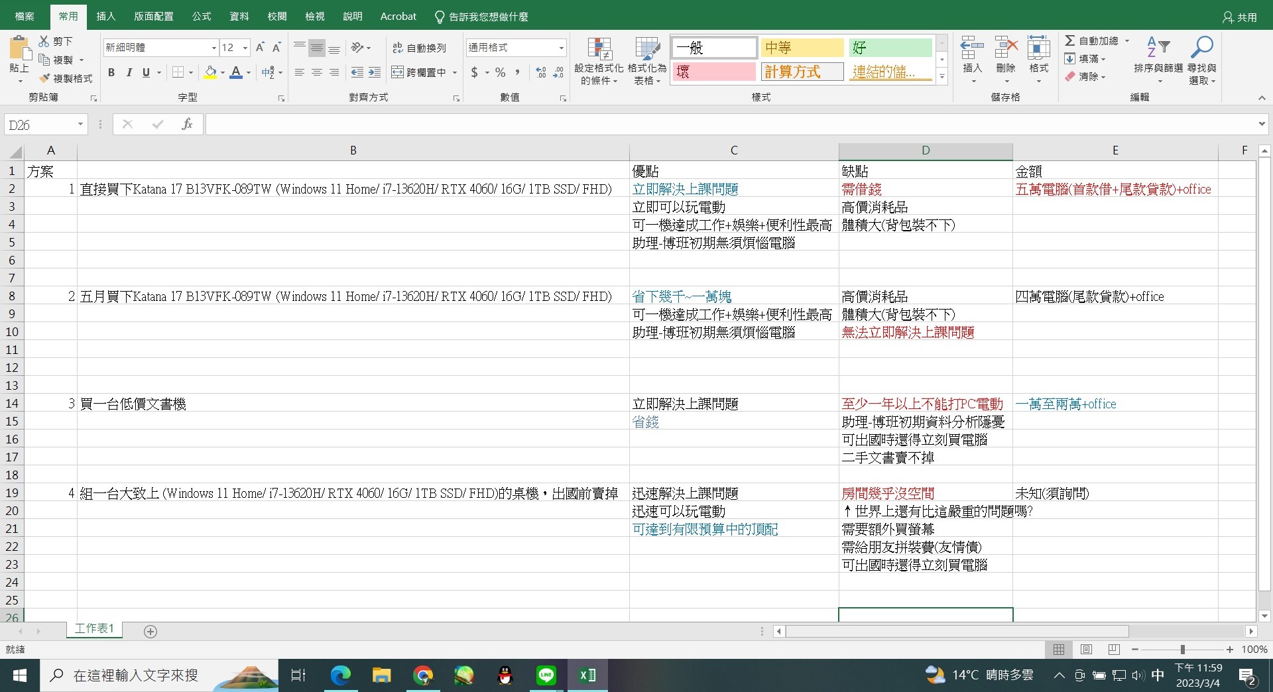Open Conditional Formatting icon
Screen dimensions: 1273x692
tap(599, 49)
